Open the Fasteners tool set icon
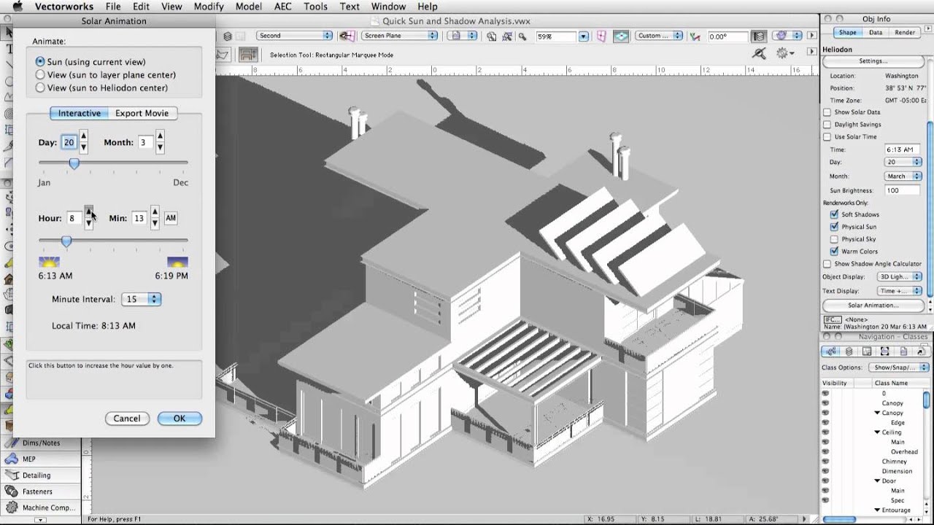Image resolution: width=934 pixels, height=525 pixels. (x=11, y=491)
